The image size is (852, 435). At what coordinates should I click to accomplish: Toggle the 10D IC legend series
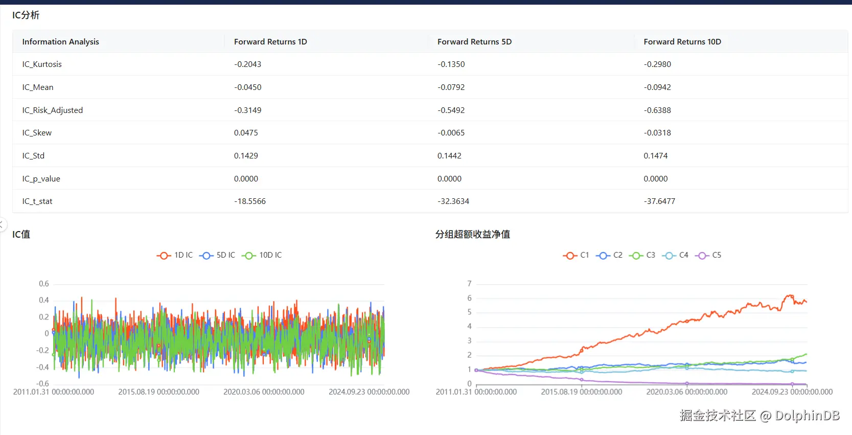tap(262, 255)
